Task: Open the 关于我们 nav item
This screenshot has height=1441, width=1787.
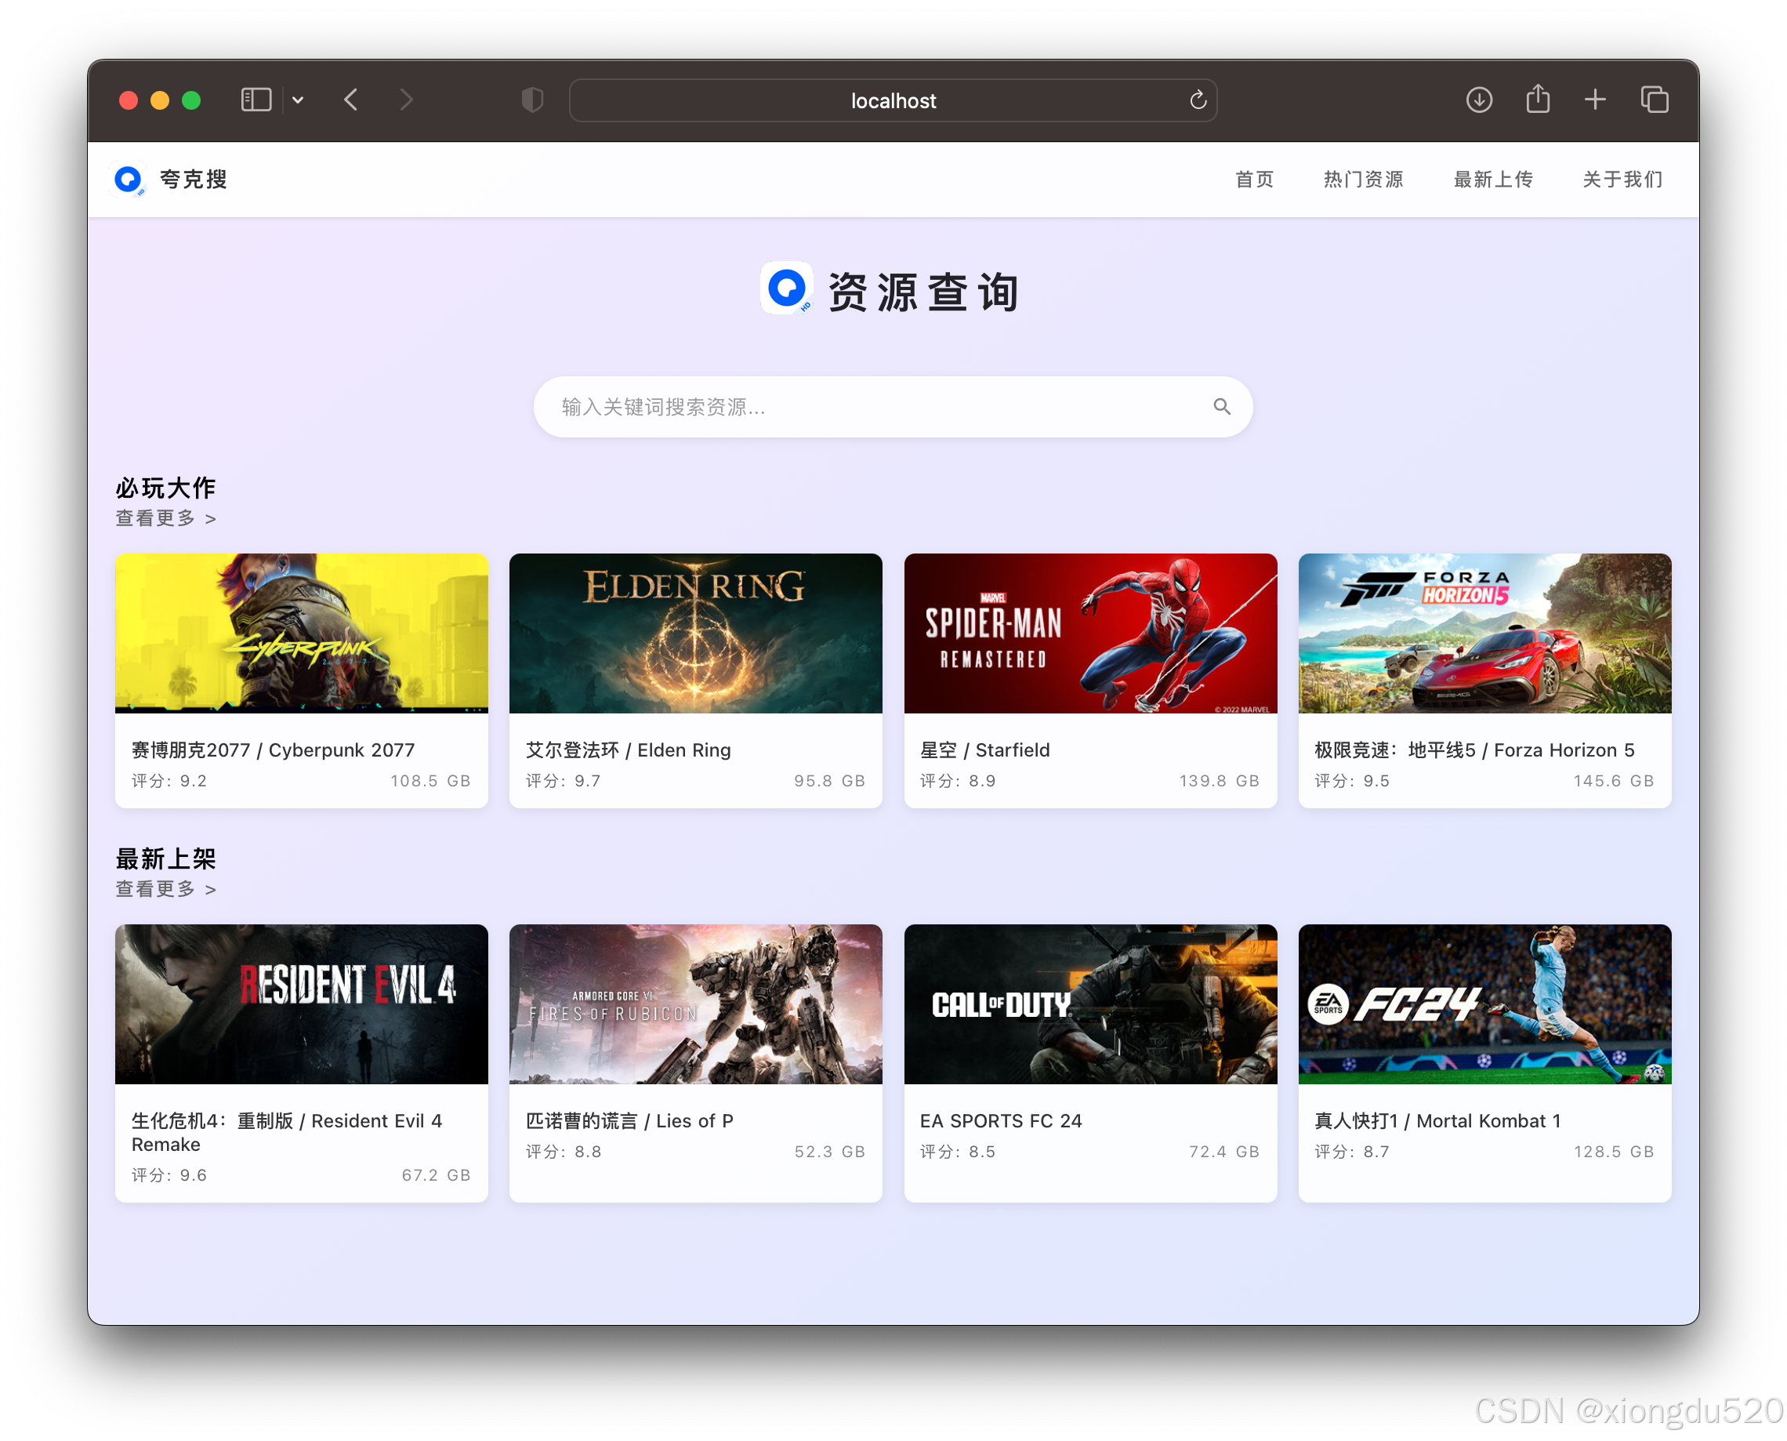Action: pos(1622,180)
